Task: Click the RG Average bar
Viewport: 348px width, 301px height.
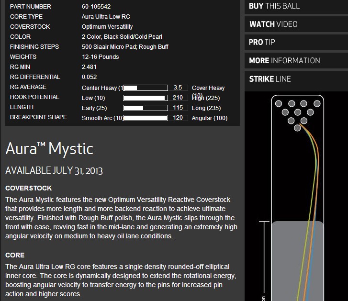Action: [146, 88]
